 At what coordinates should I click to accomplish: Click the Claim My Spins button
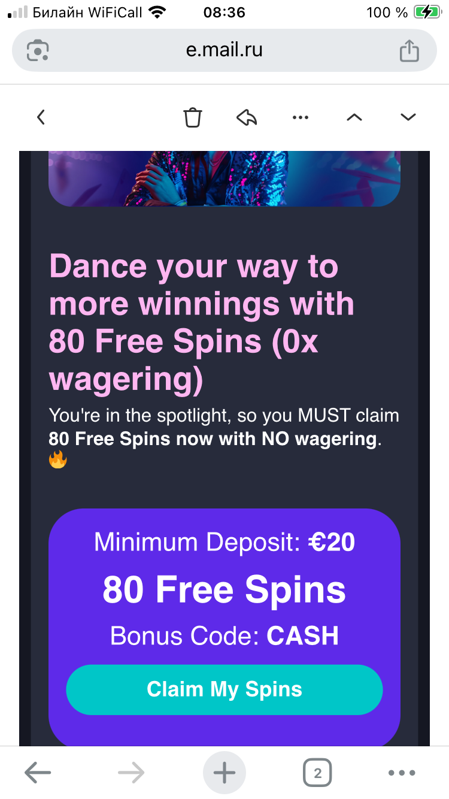point(224,689)
